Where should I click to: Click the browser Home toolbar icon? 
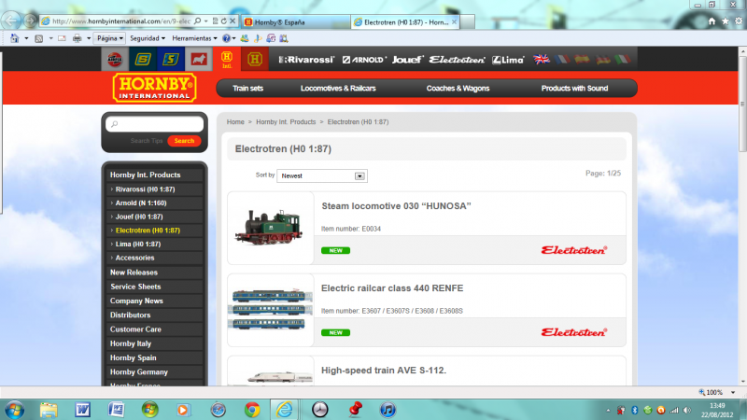15,38
